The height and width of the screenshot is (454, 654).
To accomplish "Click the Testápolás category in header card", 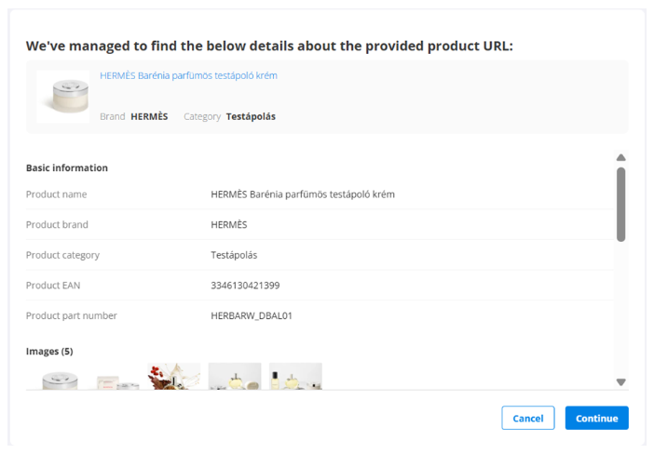I will pos(251,116).
